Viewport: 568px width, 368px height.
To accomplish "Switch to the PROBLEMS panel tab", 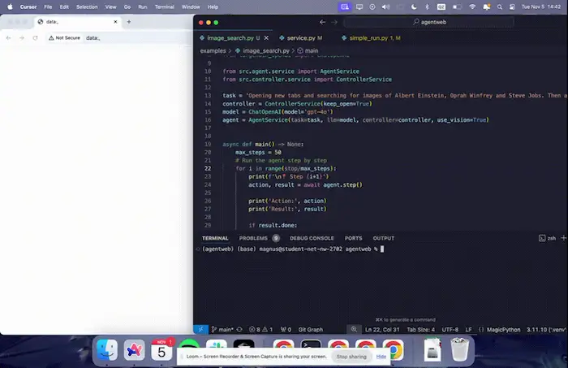I will [253, 238].
